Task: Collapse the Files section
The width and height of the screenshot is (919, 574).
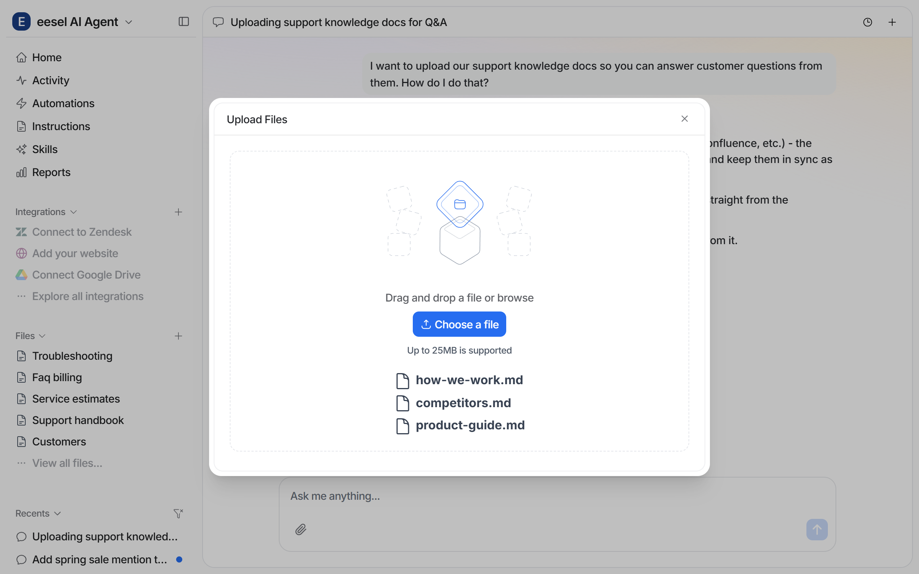Action: [x=31, y=336]
